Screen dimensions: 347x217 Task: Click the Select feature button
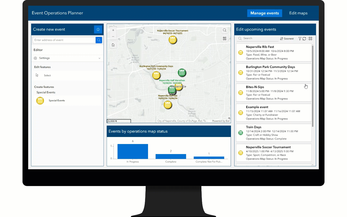tap(67, 75)
